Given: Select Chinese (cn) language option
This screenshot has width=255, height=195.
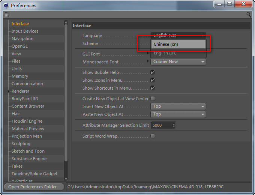Looking at the screenshot, I should [x=178, y=44].
